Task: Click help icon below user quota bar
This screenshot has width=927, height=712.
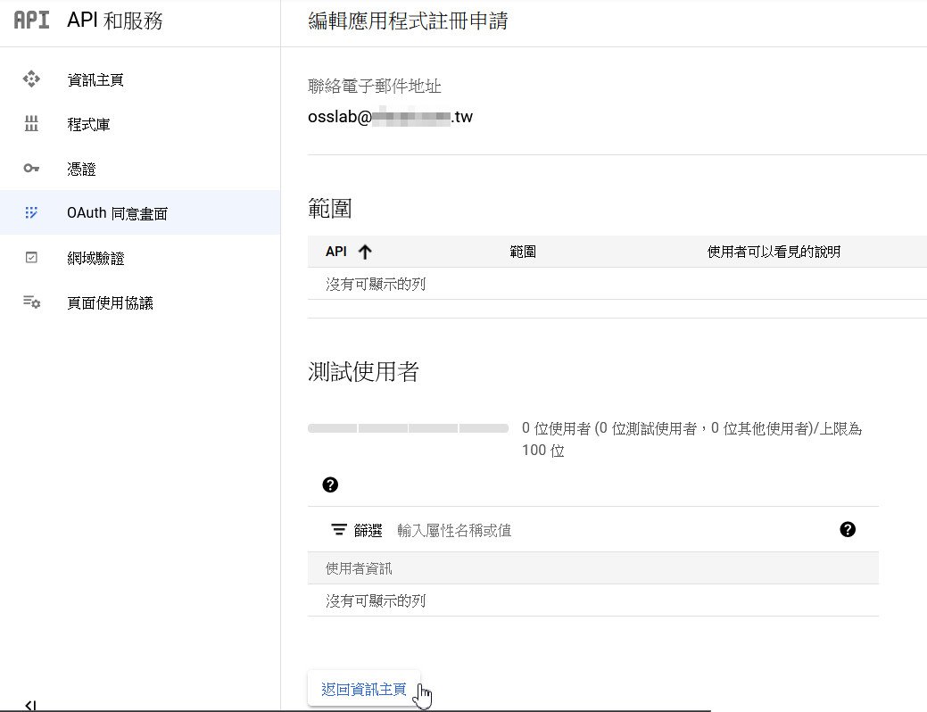Action: click(x=330, y=484)
